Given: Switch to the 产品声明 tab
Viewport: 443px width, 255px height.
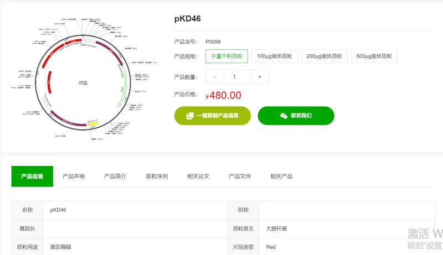Looking at the screenshot, I should [74, 176].
